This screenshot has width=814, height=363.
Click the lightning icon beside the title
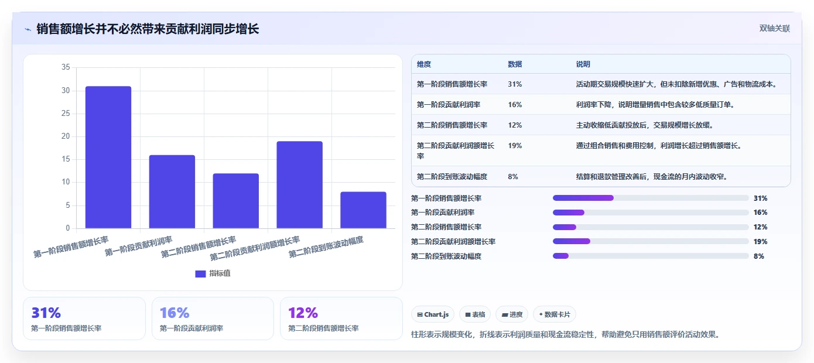28,29
